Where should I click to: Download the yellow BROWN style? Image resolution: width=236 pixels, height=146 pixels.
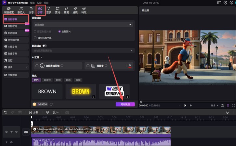coord(94,97)
